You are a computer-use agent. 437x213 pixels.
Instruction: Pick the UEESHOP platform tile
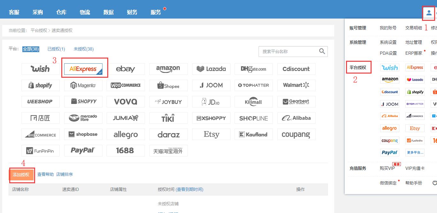(41, 102)
